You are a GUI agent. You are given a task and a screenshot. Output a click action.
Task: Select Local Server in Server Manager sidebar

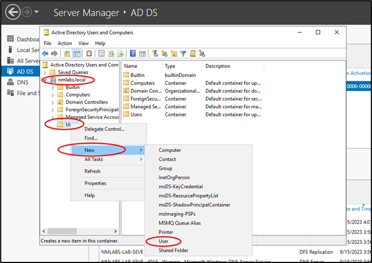click(x=23, y=50)
